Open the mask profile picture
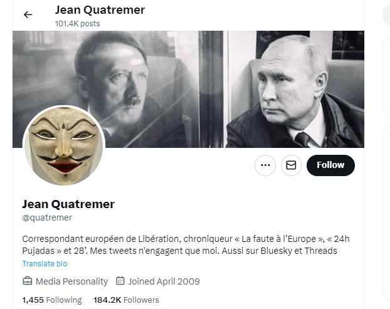 point(64,145)
